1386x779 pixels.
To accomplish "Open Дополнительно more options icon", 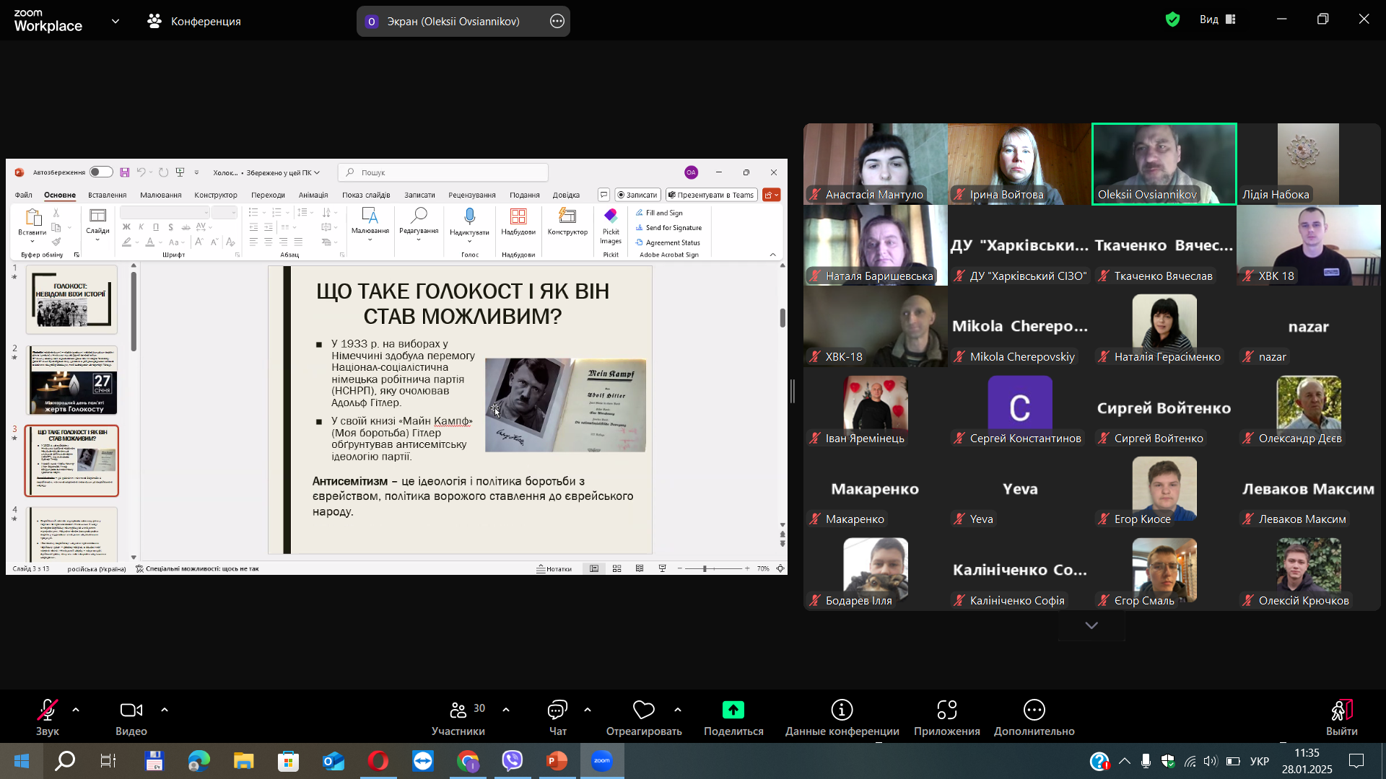I will [1034, 710].
